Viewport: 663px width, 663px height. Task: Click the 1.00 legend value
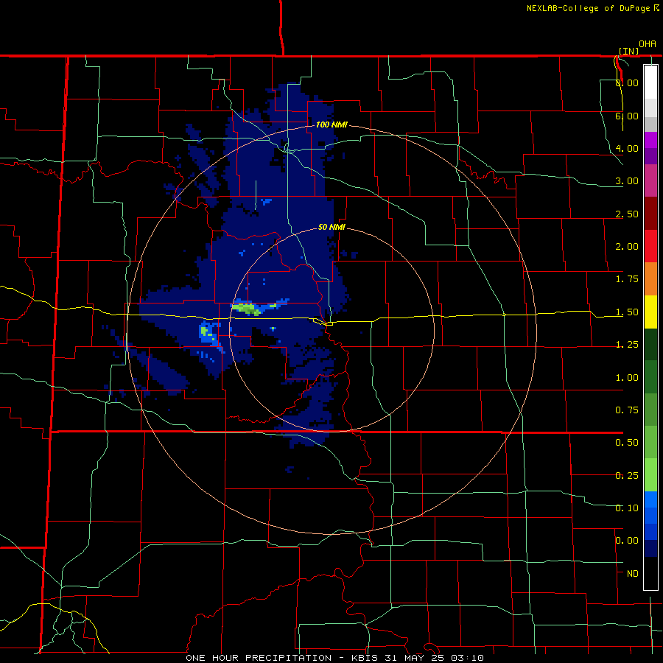(627, 378)
